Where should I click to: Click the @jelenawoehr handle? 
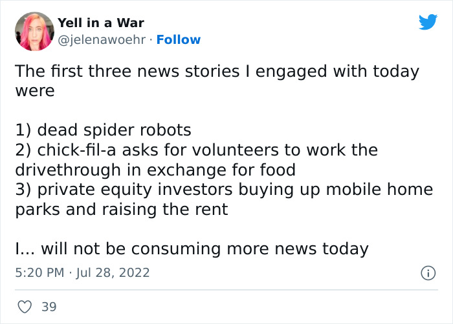101,40
